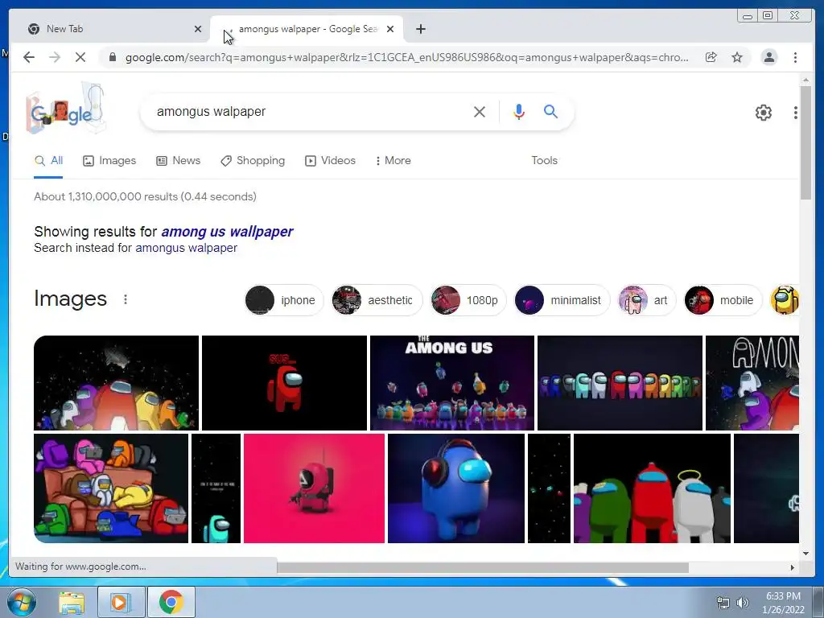The width and height of the screenshot is (824, 618).
Task: Filter images by the art chip
Action: point(647,300)
